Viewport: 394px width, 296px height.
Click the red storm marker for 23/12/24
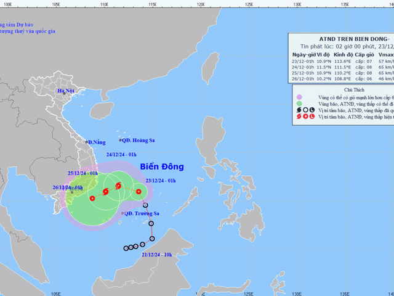point(138,192)
